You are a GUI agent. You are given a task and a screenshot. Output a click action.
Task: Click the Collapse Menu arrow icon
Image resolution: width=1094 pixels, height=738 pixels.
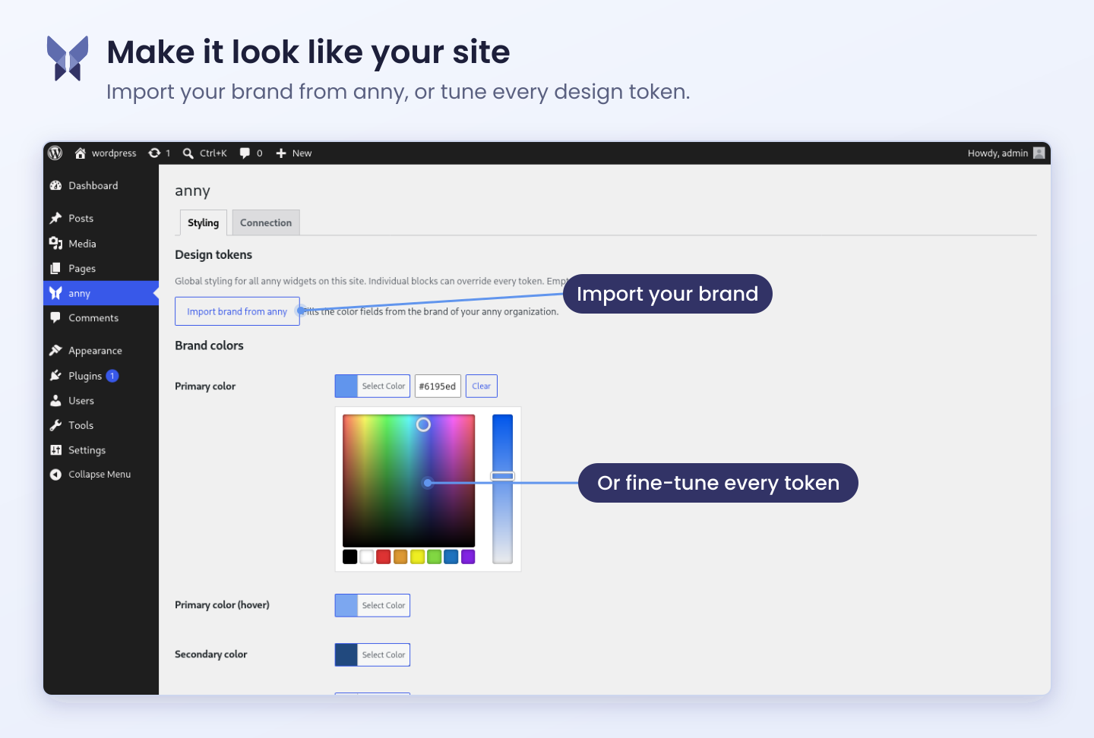pyautogui.click(x=55, y=474)
